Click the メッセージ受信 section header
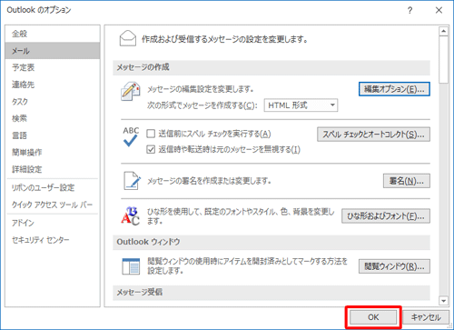The height and width of the screenshot is (330, 454). (x=271, y=293)
